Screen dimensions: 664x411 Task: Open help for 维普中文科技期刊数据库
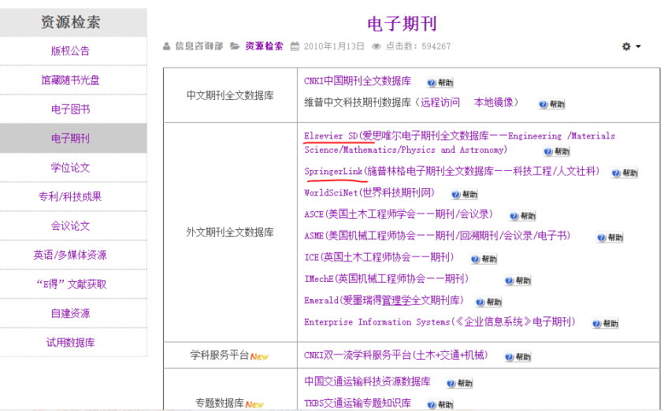(x=552, y=104)
